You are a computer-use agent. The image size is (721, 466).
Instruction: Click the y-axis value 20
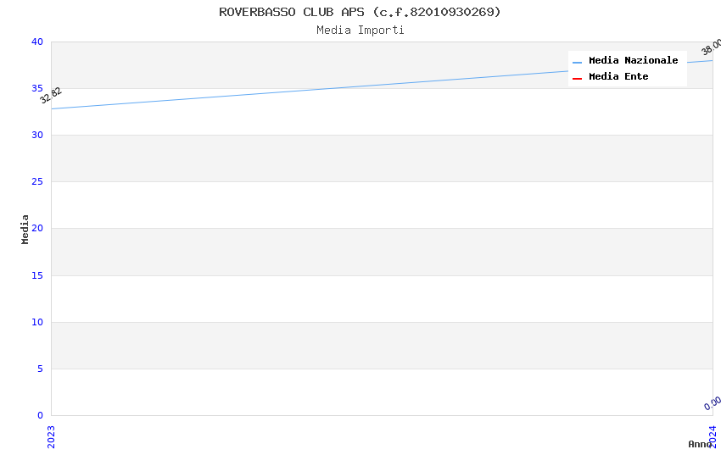pyautogui.click(x=37, y=228)
